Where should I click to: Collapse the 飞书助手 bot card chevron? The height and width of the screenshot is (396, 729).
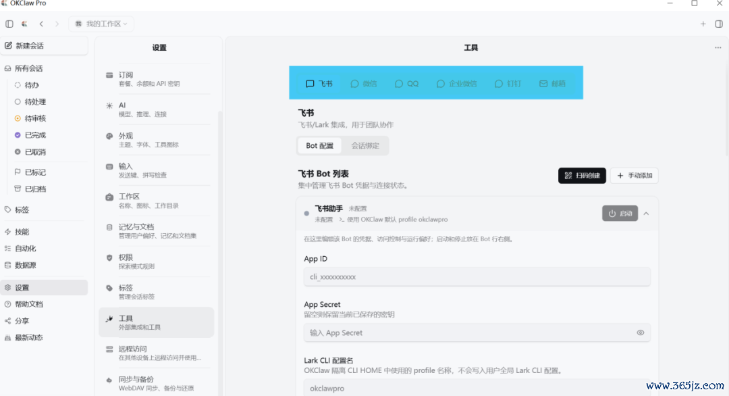(646, 214)
